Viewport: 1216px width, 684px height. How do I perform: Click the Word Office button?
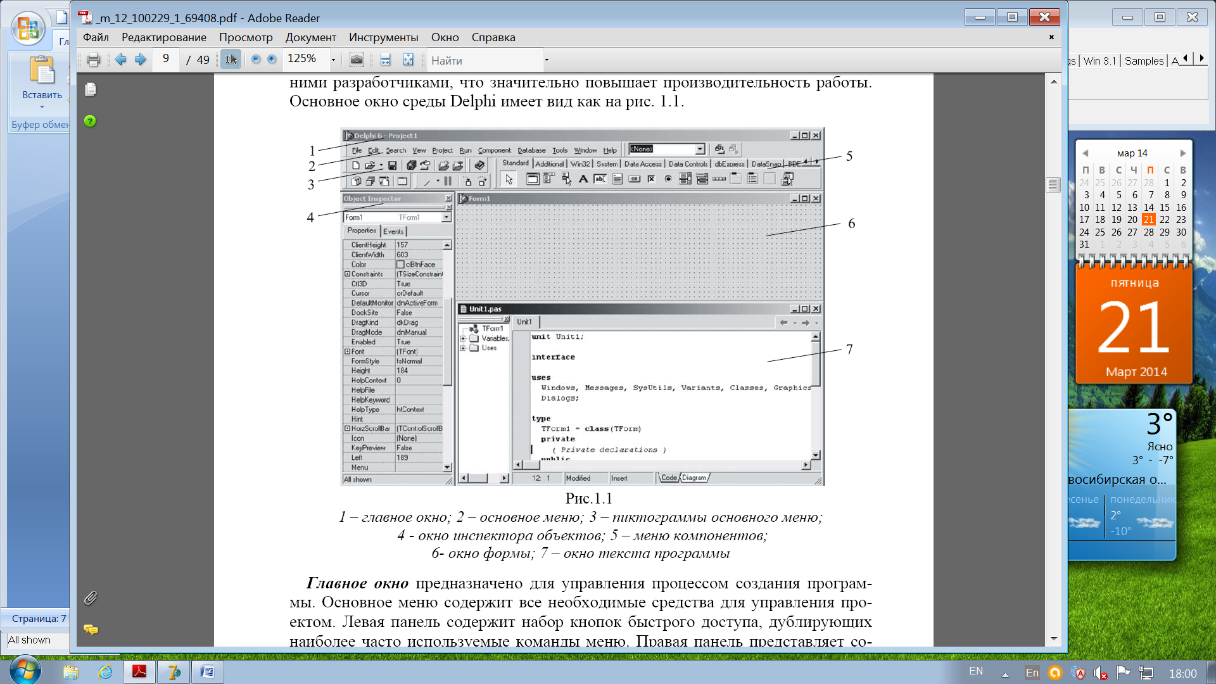point(28,28)
